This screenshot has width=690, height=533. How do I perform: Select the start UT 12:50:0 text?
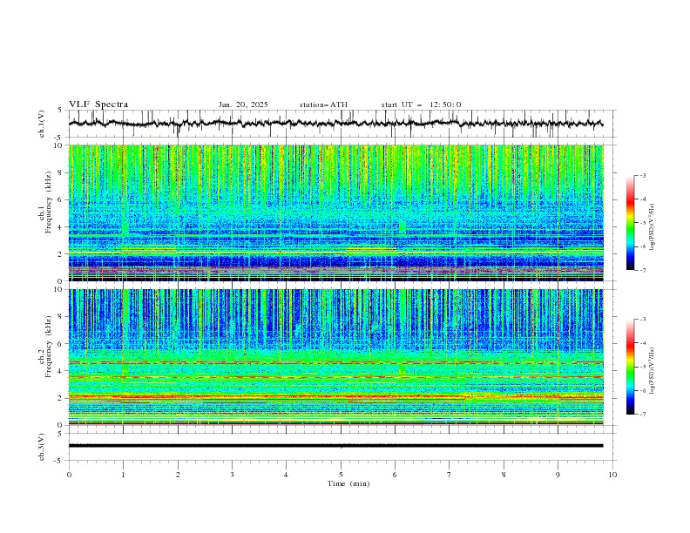tap(421, 105)
